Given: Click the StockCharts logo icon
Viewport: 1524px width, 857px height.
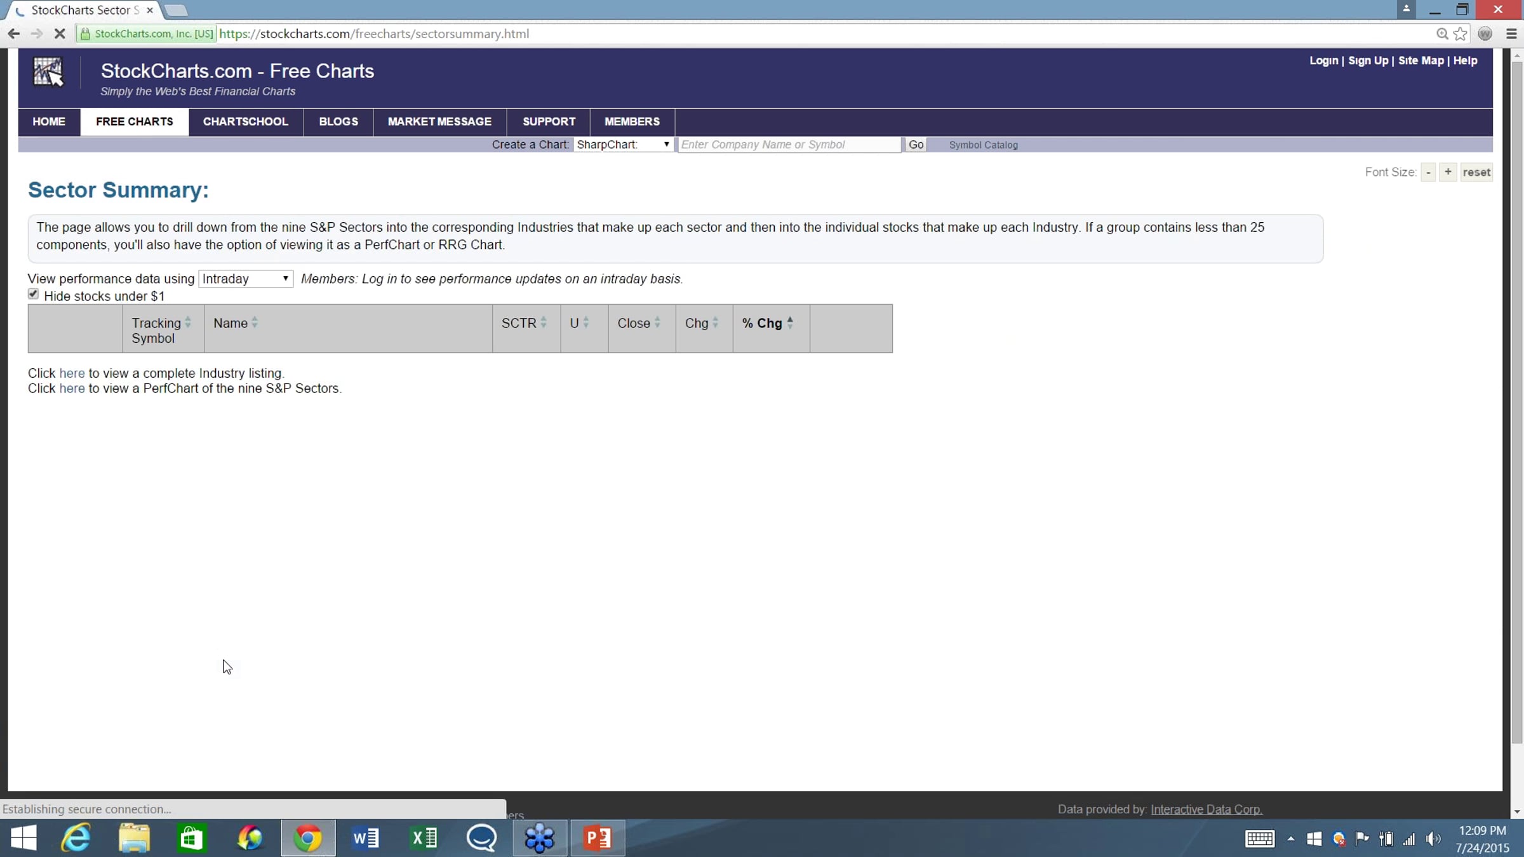Looking at the screenshot, I should tap(48, 72).
